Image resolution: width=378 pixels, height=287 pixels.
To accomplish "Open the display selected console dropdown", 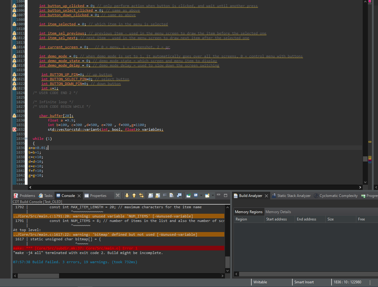I will tap(201, 195).
